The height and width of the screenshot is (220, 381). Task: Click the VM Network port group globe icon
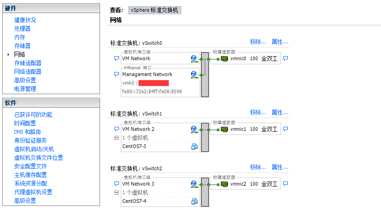[x=194, y=59]
